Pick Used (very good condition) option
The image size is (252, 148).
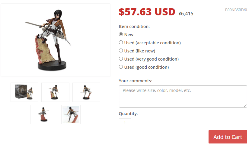click(121, 59)
